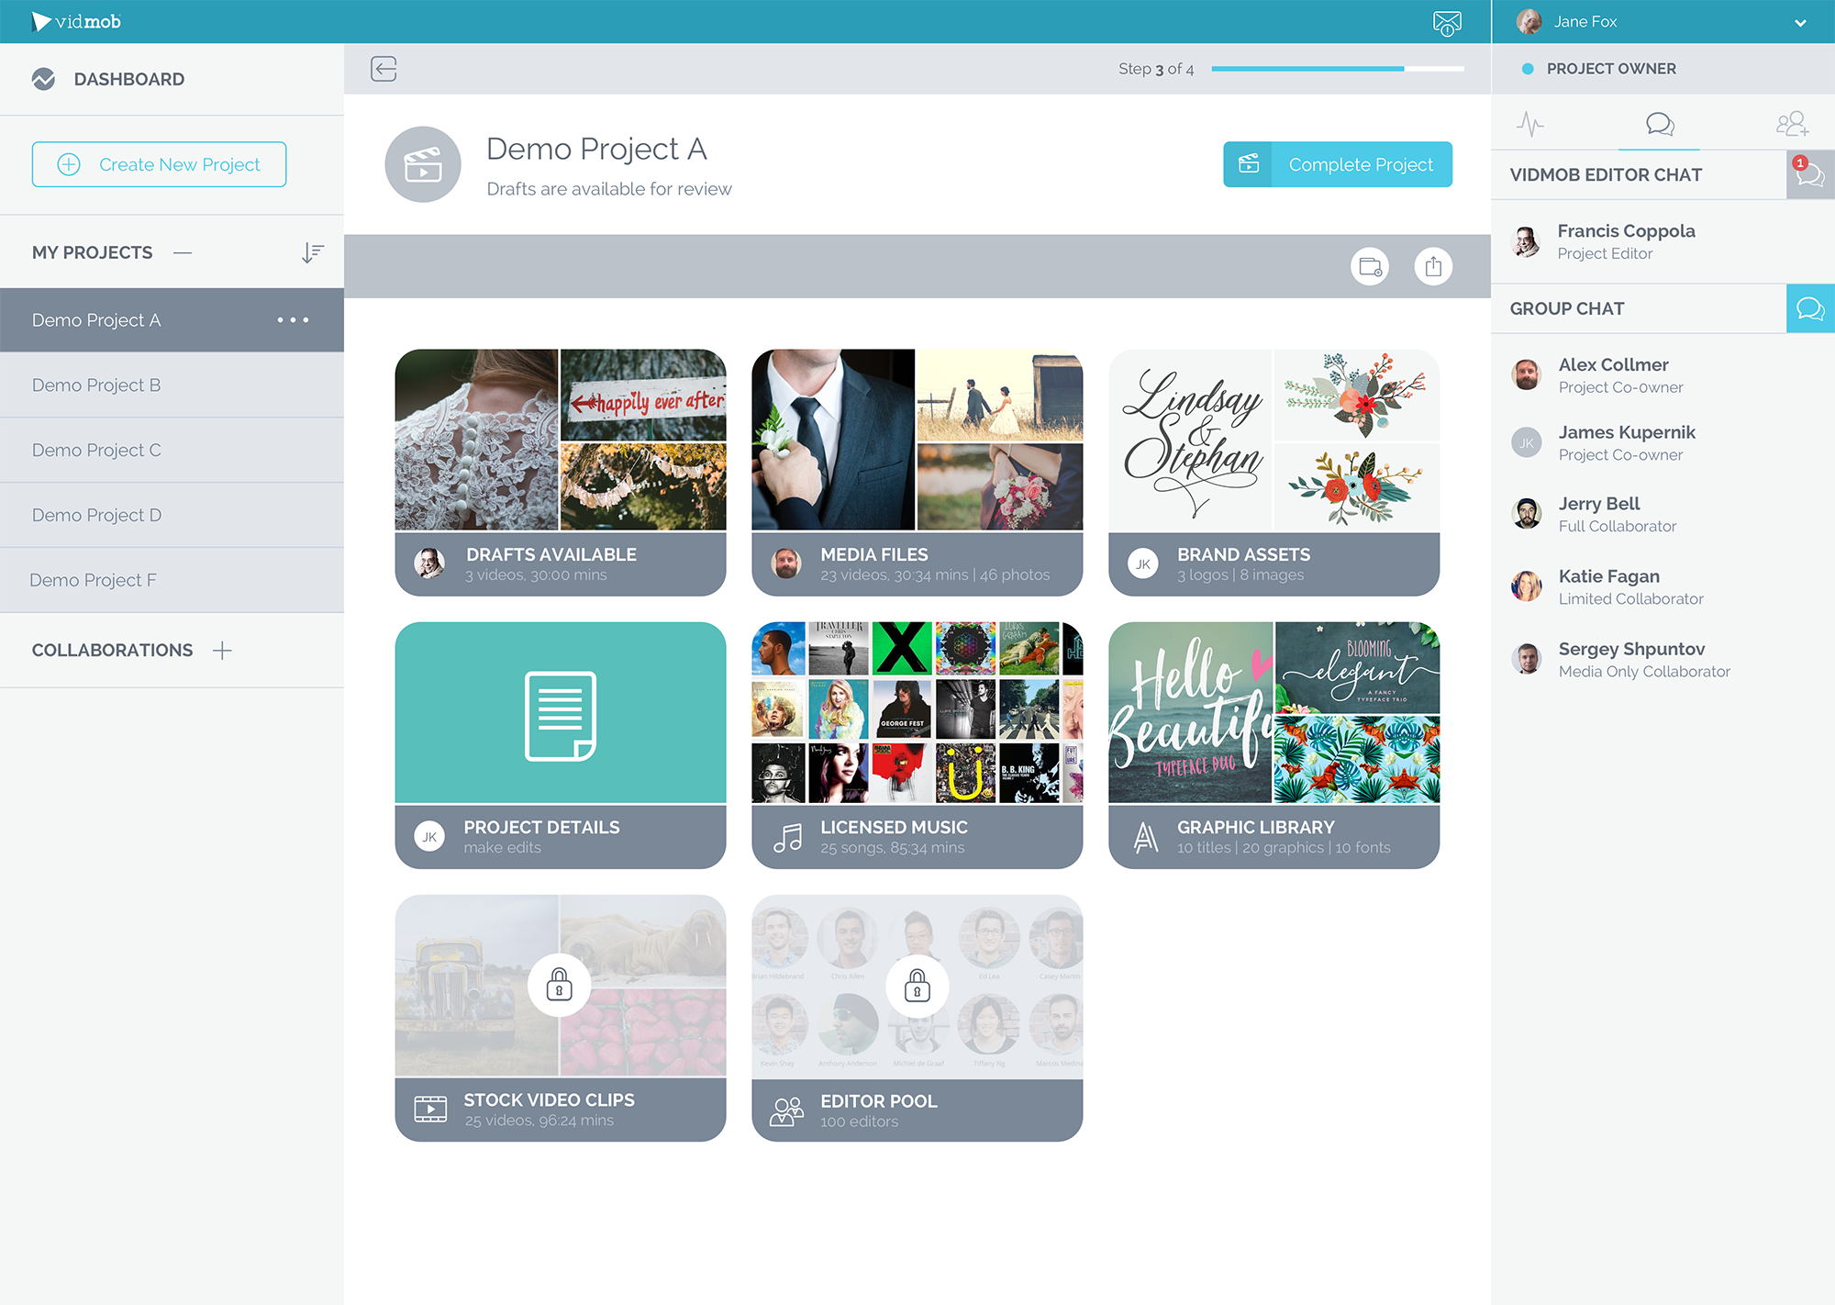Viewport: 1835px width, 1305px height.
Task: Click the back arrow above Demo Project A
Action: click(x=384, y=69)
